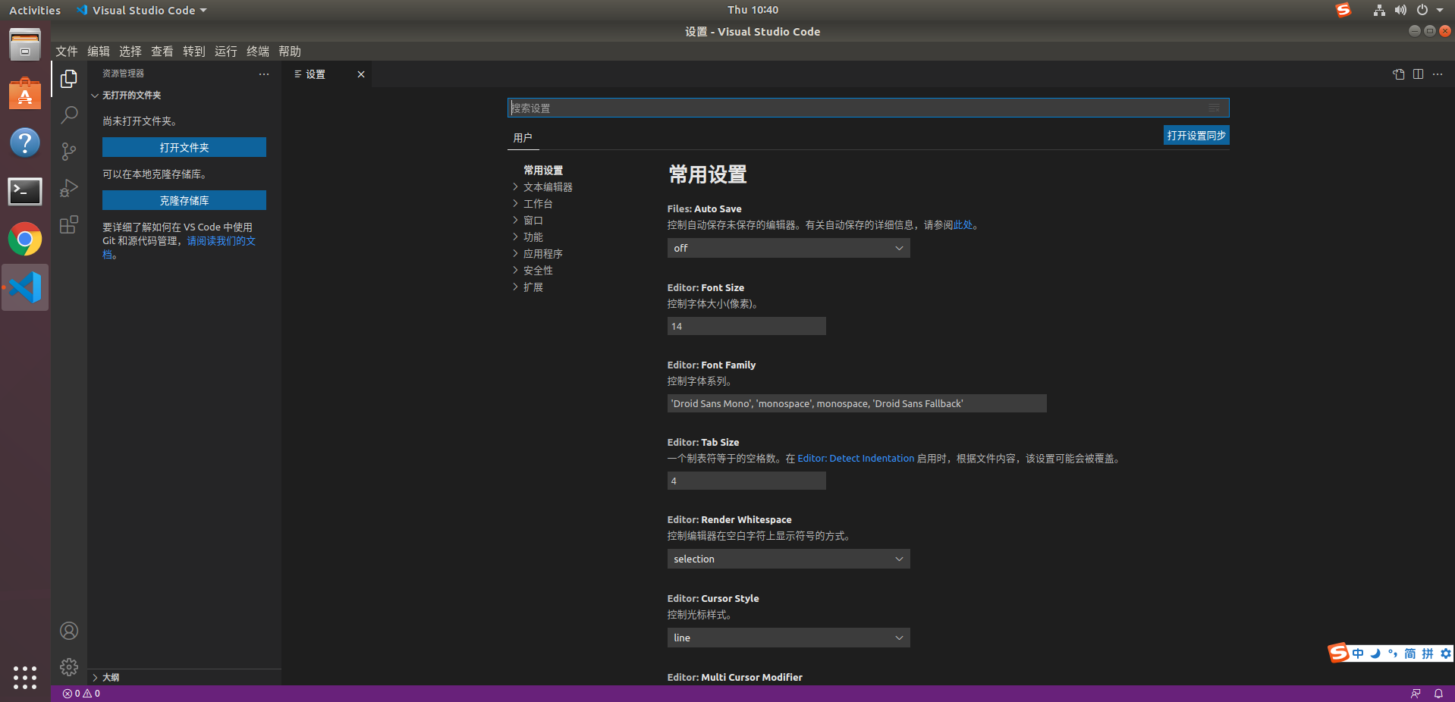Launch Google Chrome from the dock
The height and width of the screenshot is (702, 1455).
tap(25, 240)
